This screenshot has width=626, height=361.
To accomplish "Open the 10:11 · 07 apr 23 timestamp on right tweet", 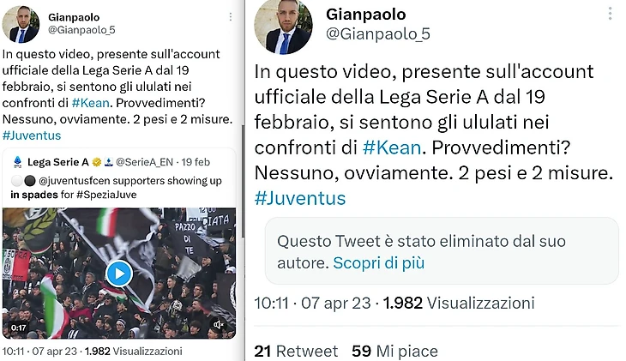I will (x=313, y=304).
